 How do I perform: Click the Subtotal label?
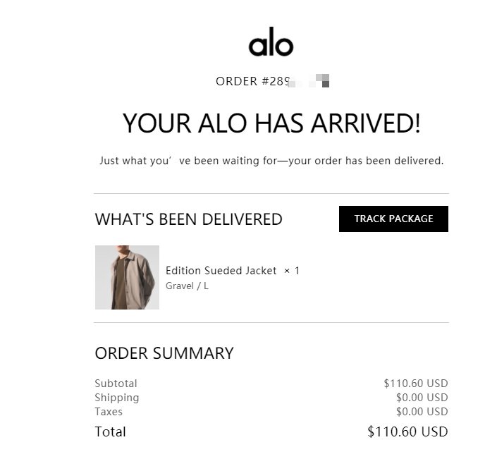(116, 384)
